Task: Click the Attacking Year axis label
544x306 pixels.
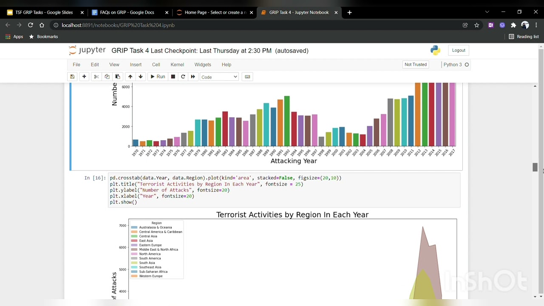Action: pos(294,161)
